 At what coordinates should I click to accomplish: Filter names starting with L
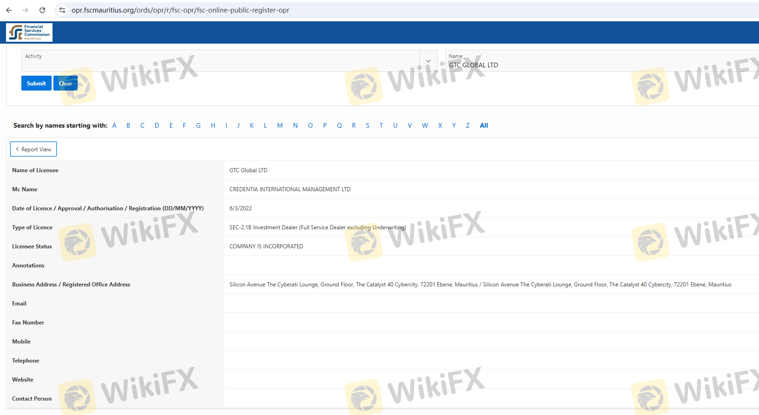tap(265, 125)
